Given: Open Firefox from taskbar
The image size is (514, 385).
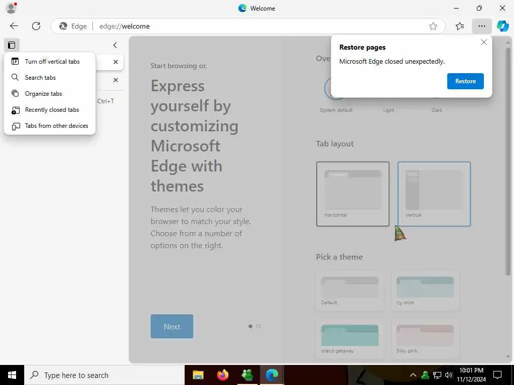Looking at the screenshot, I should tap(222, 375).
